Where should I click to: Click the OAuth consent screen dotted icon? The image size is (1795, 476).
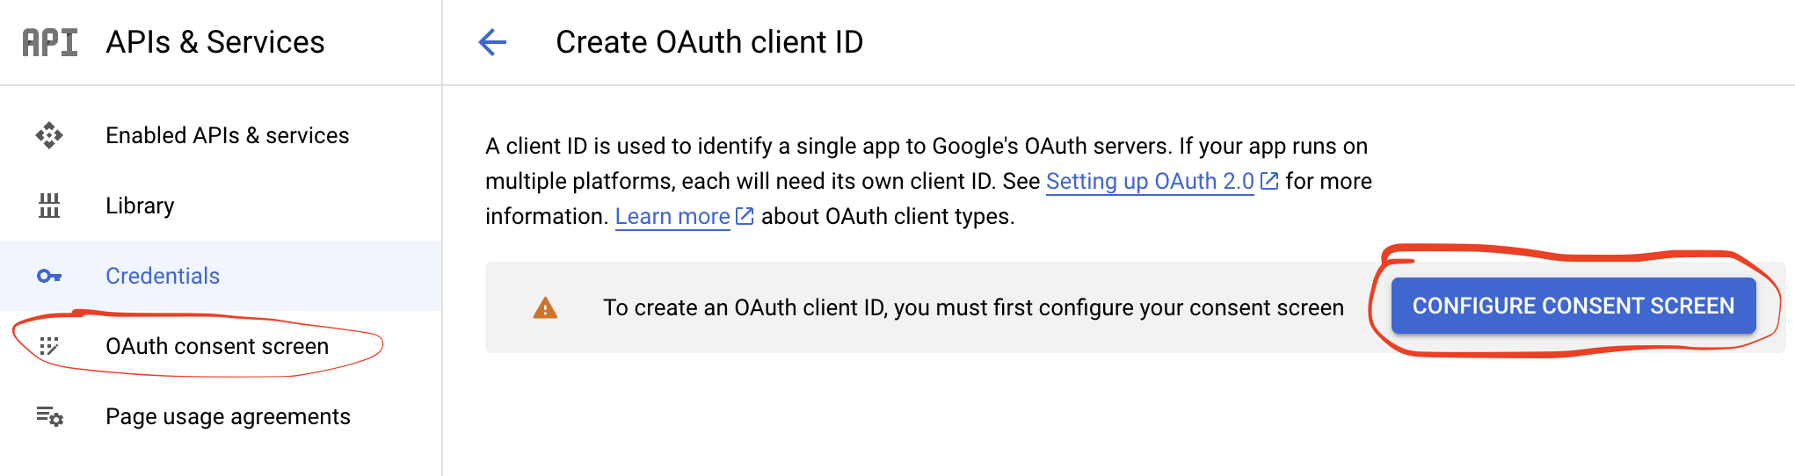pyautogui.click(x=49, y=346)
